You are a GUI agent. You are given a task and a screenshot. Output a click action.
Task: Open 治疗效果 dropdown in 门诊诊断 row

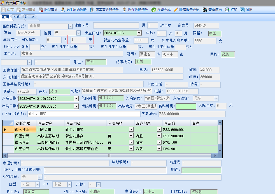point(159,129)
